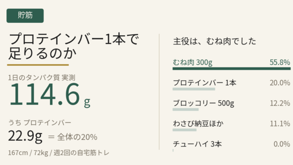
Task: Click the 0.0% value for チューハイ
Action: [282, 144]
